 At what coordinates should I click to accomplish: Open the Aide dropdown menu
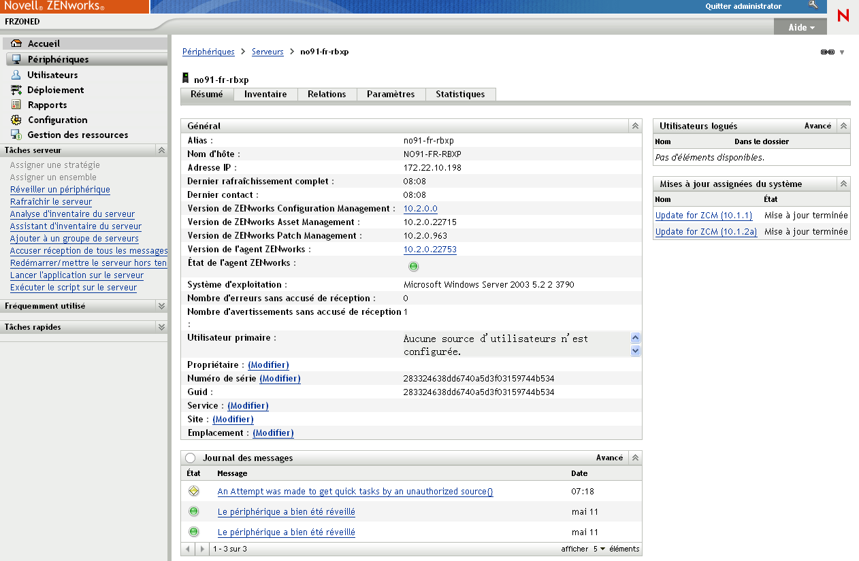[800, 28]
